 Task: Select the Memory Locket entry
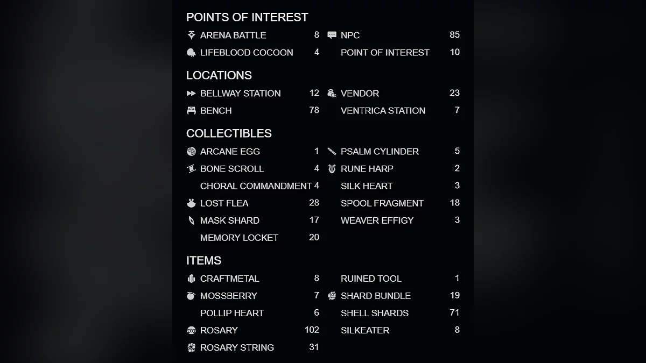239,238
